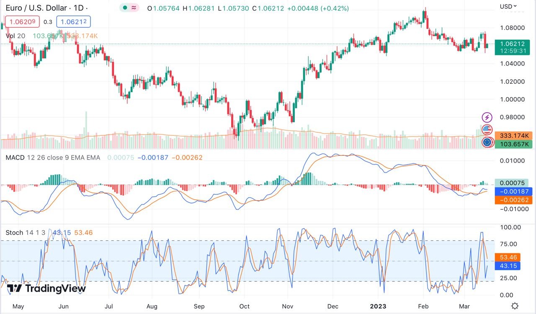536x314 pixels.
Task: Click the TradingView logo
Action: click(x=46, y=288)
